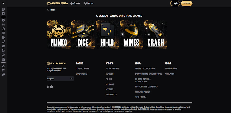Open the Terms & Conditions link
The height and width of the screenshot is (113, 231).
(x=145, y=69)
